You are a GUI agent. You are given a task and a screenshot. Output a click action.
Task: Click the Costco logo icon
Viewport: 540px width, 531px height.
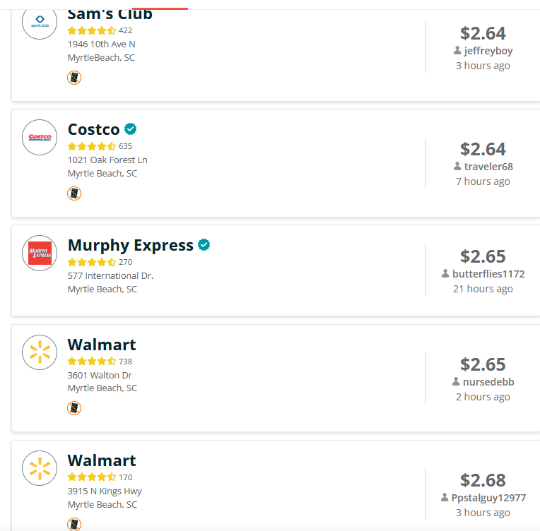point(40,137)
